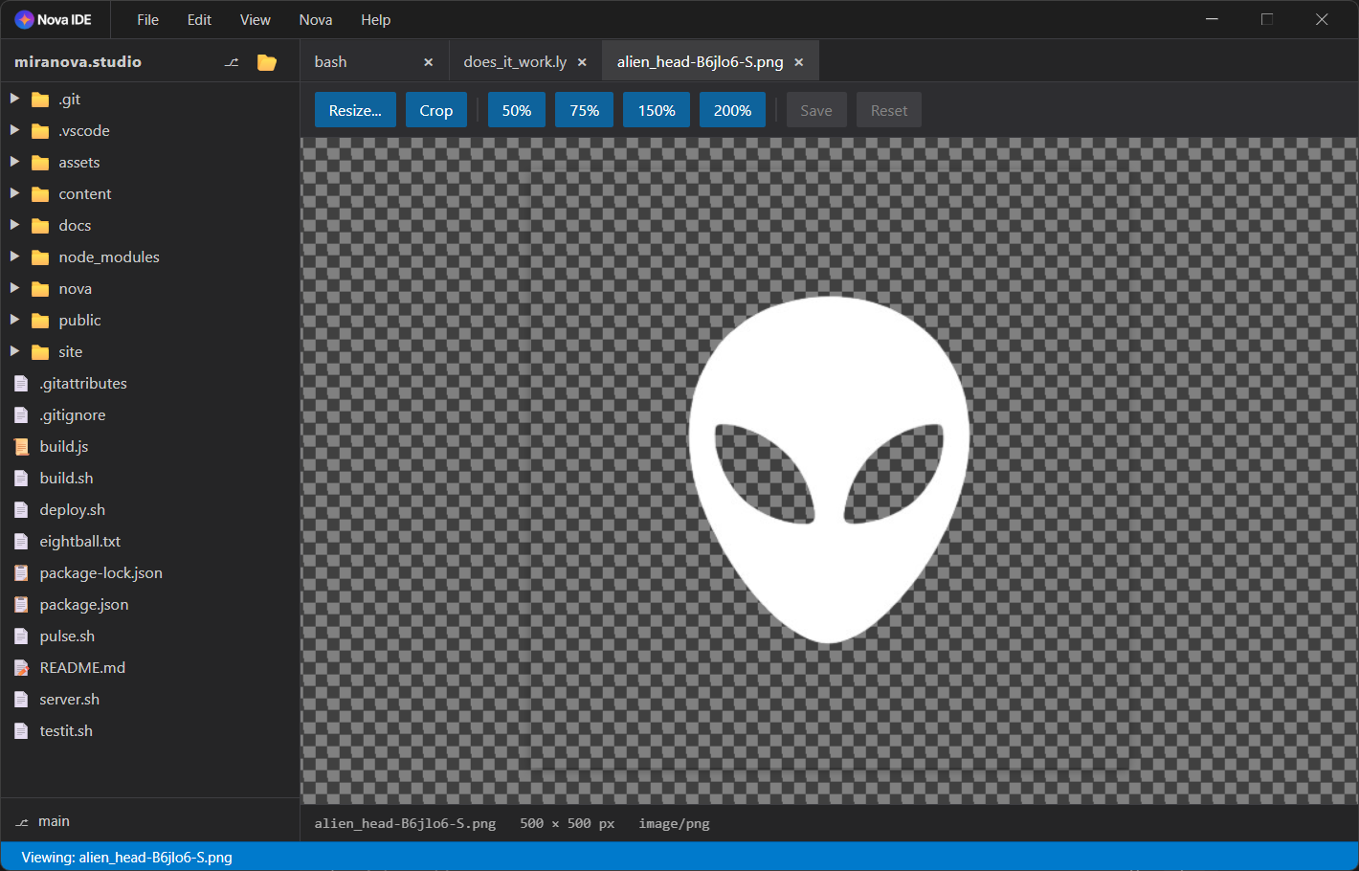The width and height of the screenshot is (1359, 871).
Task: Click the build.js file icon
Action: click(21, 446)
